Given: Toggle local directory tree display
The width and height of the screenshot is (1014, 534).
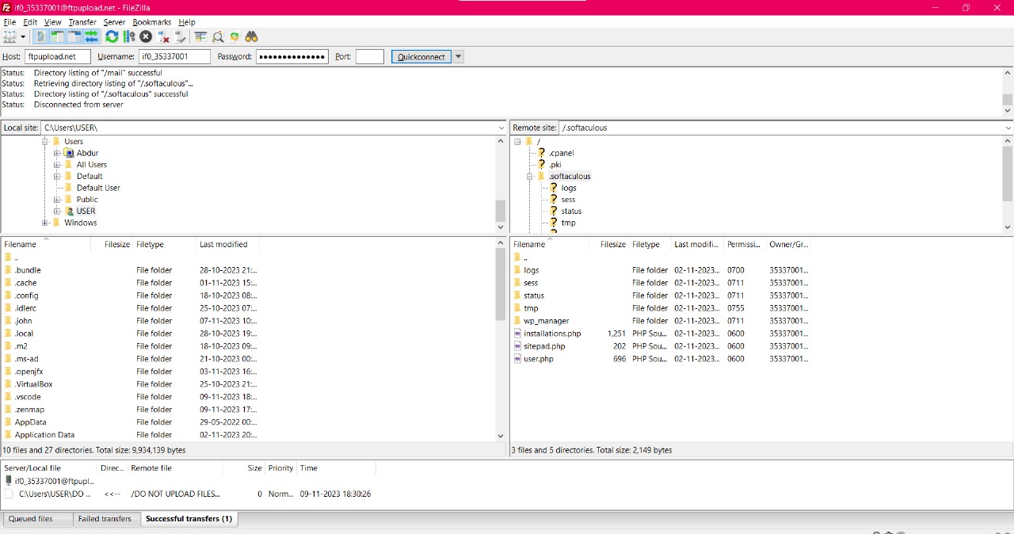Looking at the screenshot, I should tap(57, 36).
